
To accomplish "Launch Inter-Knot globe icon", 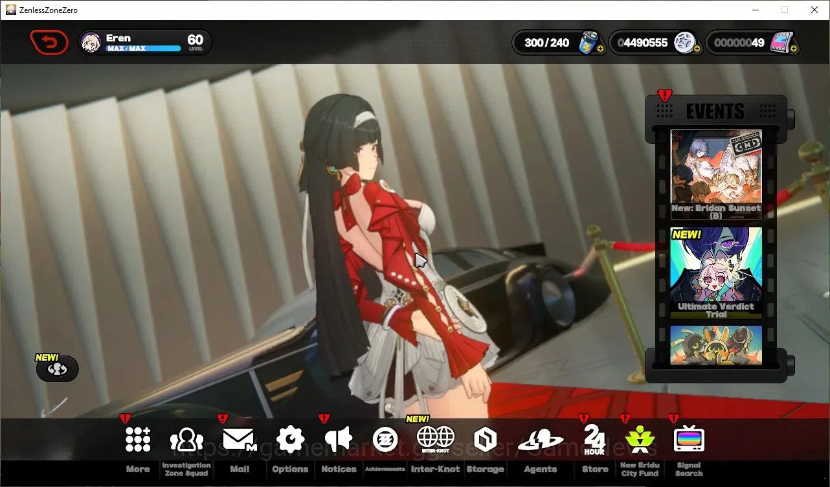I will tap(435, 440).
